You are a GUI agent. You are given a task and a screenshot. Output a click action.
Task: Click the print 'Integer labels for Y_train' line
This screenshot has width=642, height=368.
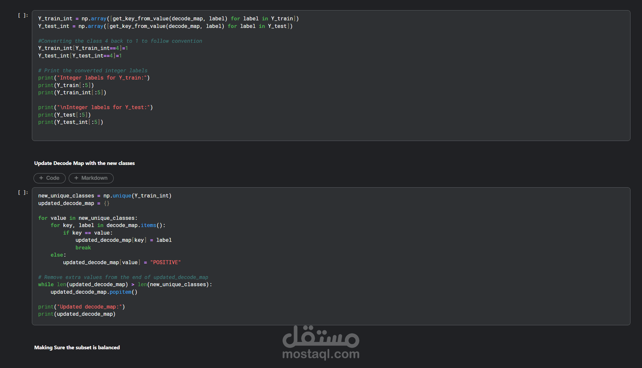tap(94, 78)
